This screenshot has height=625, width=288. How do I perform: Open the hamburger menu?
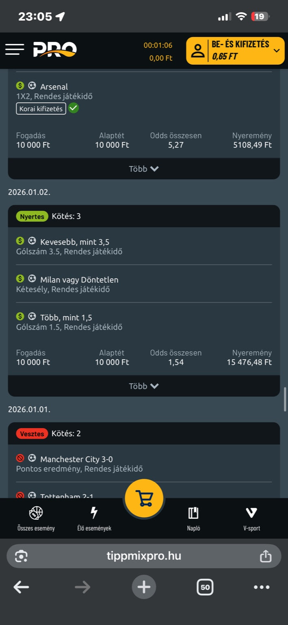coord(15,50)
